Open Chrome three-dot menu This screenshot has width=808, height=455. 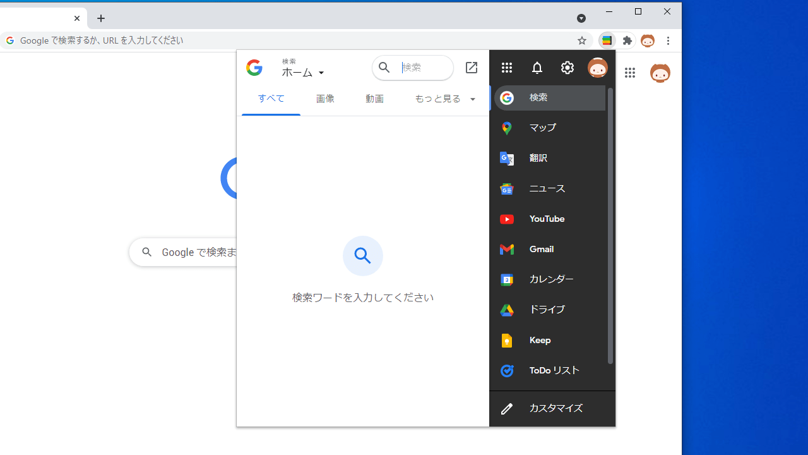point(668,40)
